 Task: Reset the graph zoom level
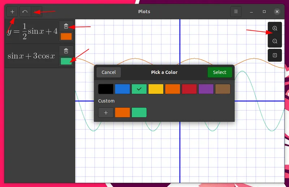[275, 55]
